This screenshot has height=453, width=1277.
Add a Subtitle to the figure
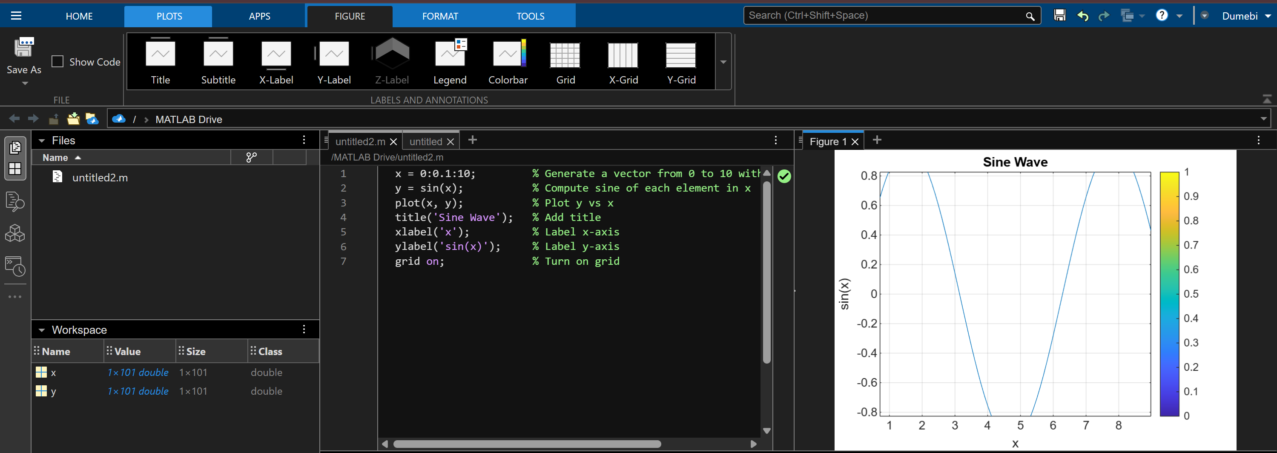pyautogui.click(x=218, y=61)
